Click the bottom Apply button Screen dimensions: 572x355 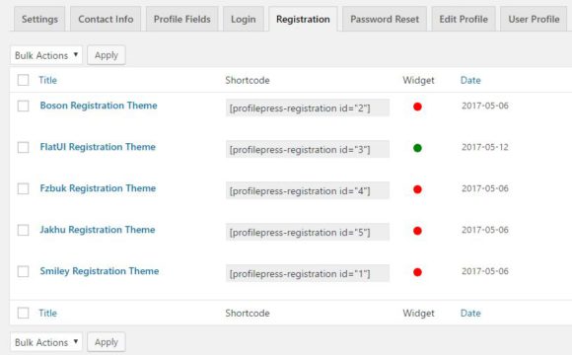[107, 342]
